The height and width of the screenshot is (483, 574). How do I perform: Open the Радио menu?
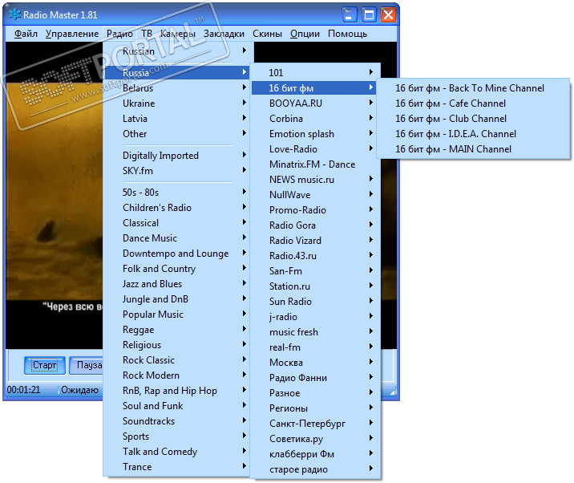[x=119, y=34]
